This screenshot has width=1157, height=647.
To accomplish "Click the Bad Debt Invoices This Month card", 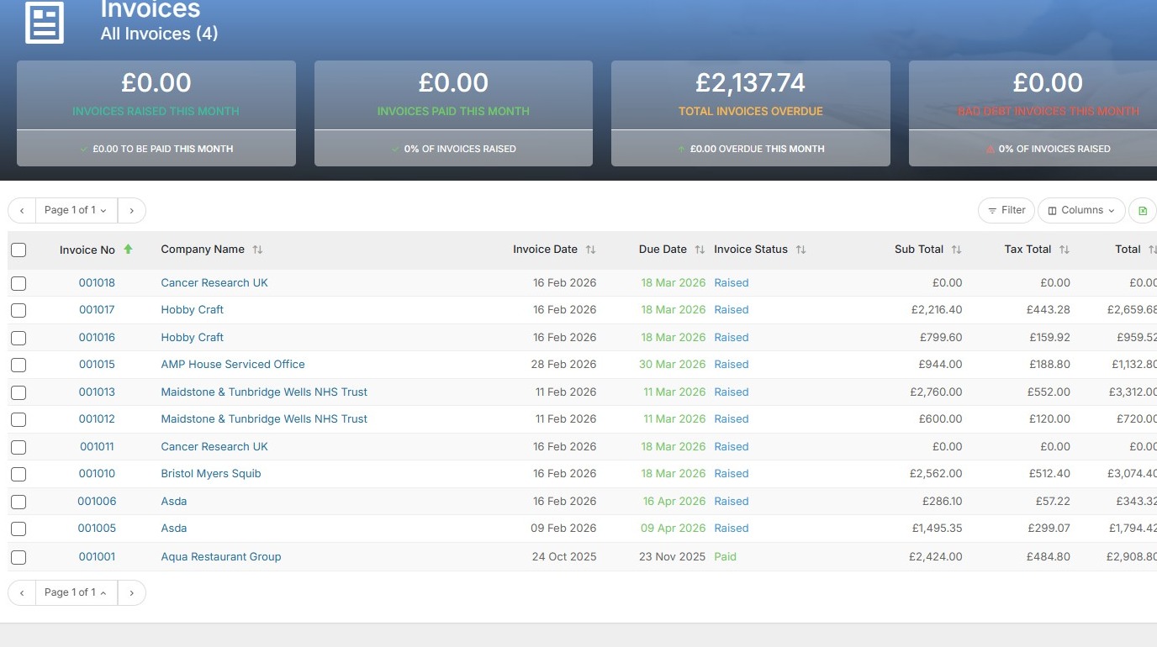I will point(1033,113).
